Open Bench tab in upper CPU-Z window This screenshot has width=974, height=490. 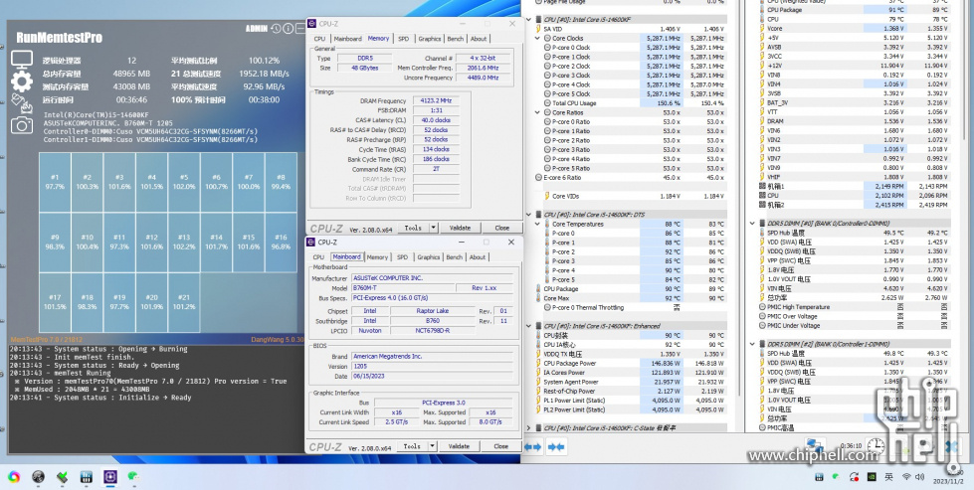click(456, 39)
